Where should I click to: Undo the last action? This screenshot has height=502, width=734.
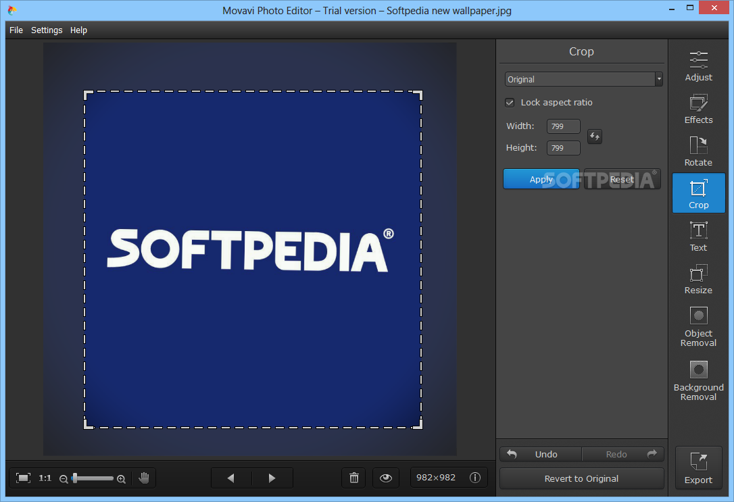pyautogui.click(x=540, y=454)
